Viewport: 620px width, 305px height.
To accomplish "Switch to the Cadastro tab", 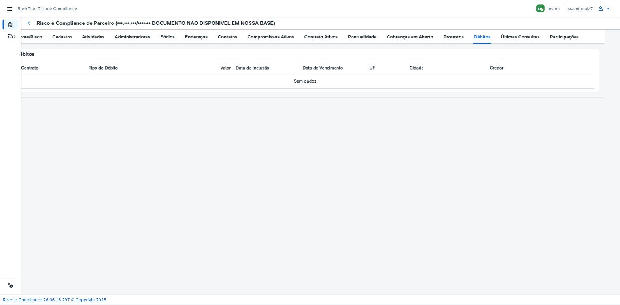I will pos(62,37).
